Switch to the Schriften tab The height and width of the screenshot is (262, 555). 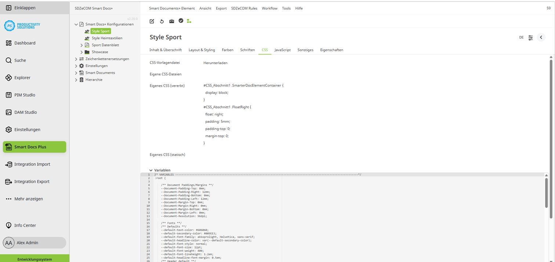point(247,50)
